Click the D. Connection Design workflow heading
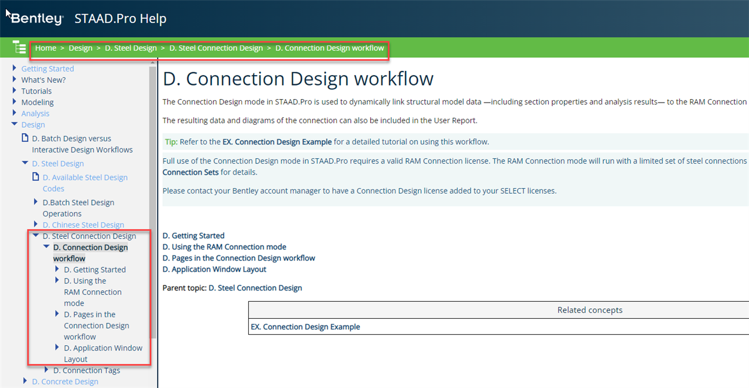Viewport: 749px width, 388px height. (x=298, y=79)
